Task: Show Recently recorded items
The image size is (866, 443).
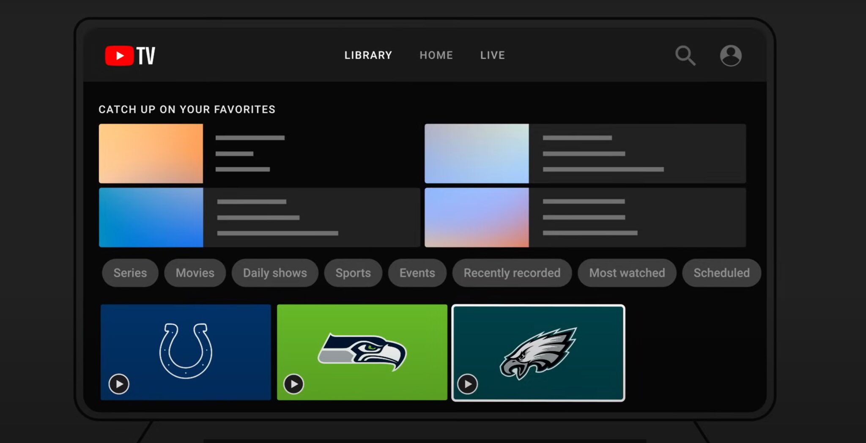Action: click(512, 273)
